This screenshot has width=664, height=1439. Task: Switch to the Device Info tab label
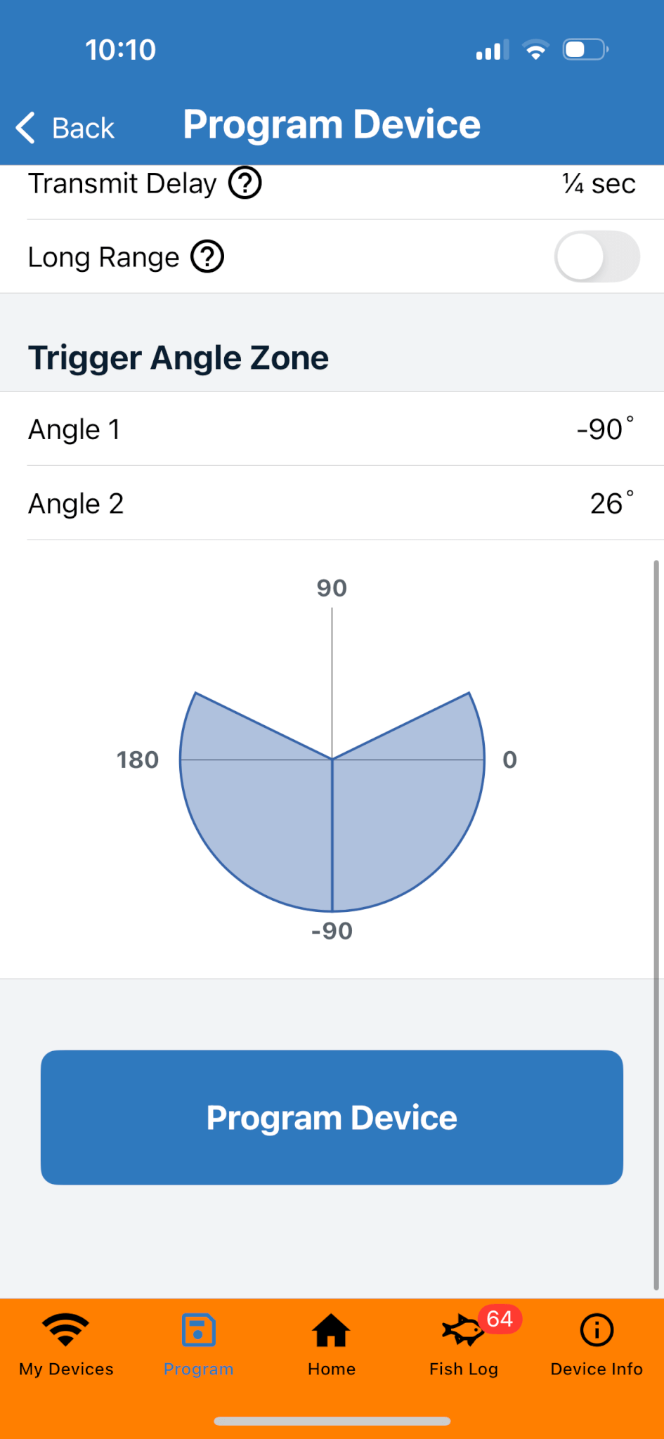[x=597, y=1369]
